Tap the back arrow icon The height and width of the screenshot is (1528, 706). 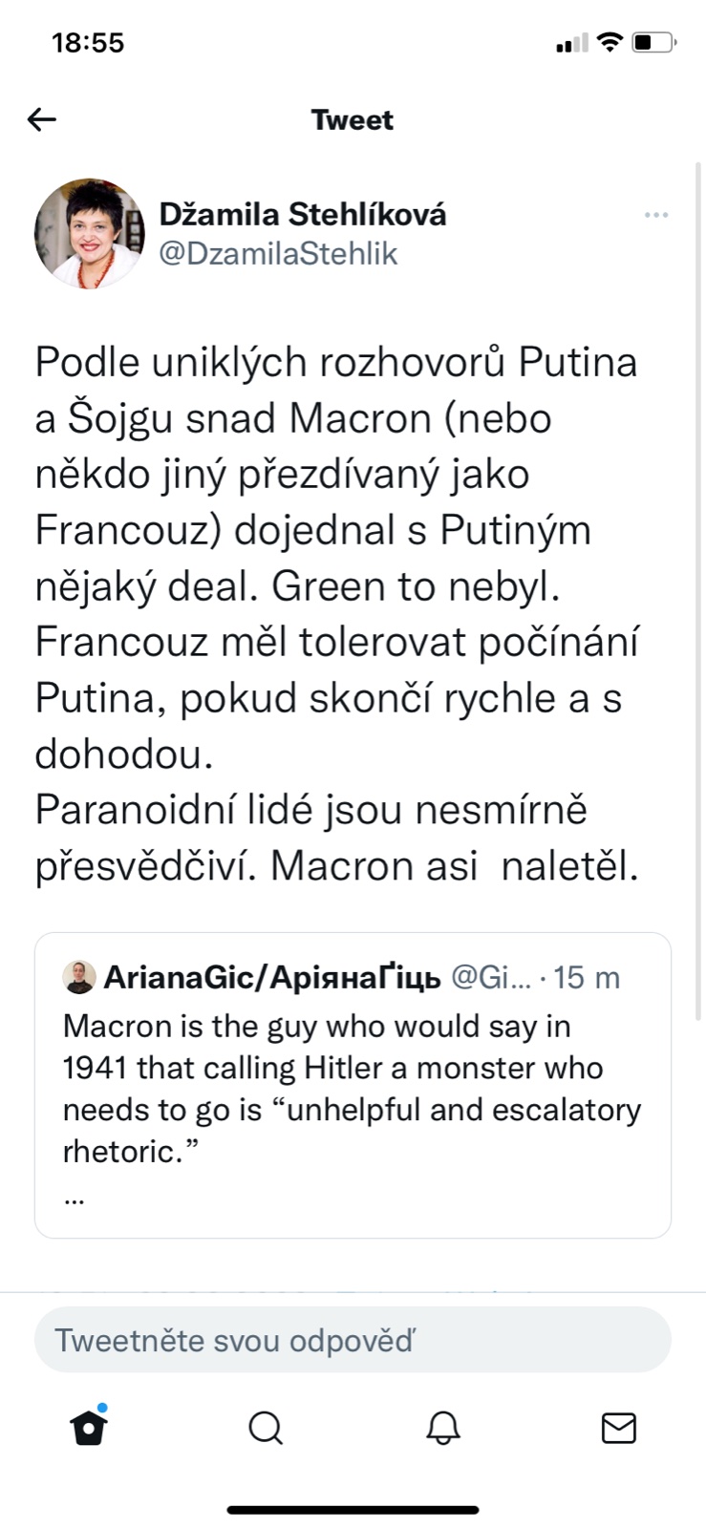tap(42, 119)
